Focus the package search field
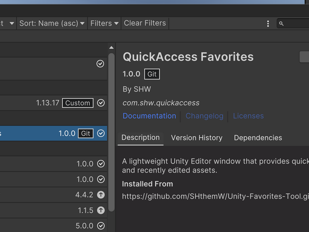 coord(293,24)
